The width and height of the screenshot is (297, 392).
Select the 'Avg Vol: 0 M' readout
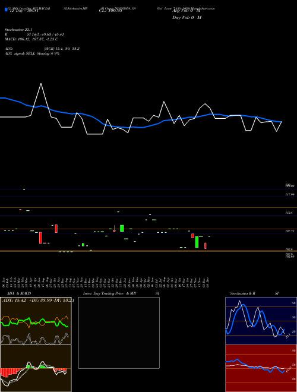pos(187,11)
